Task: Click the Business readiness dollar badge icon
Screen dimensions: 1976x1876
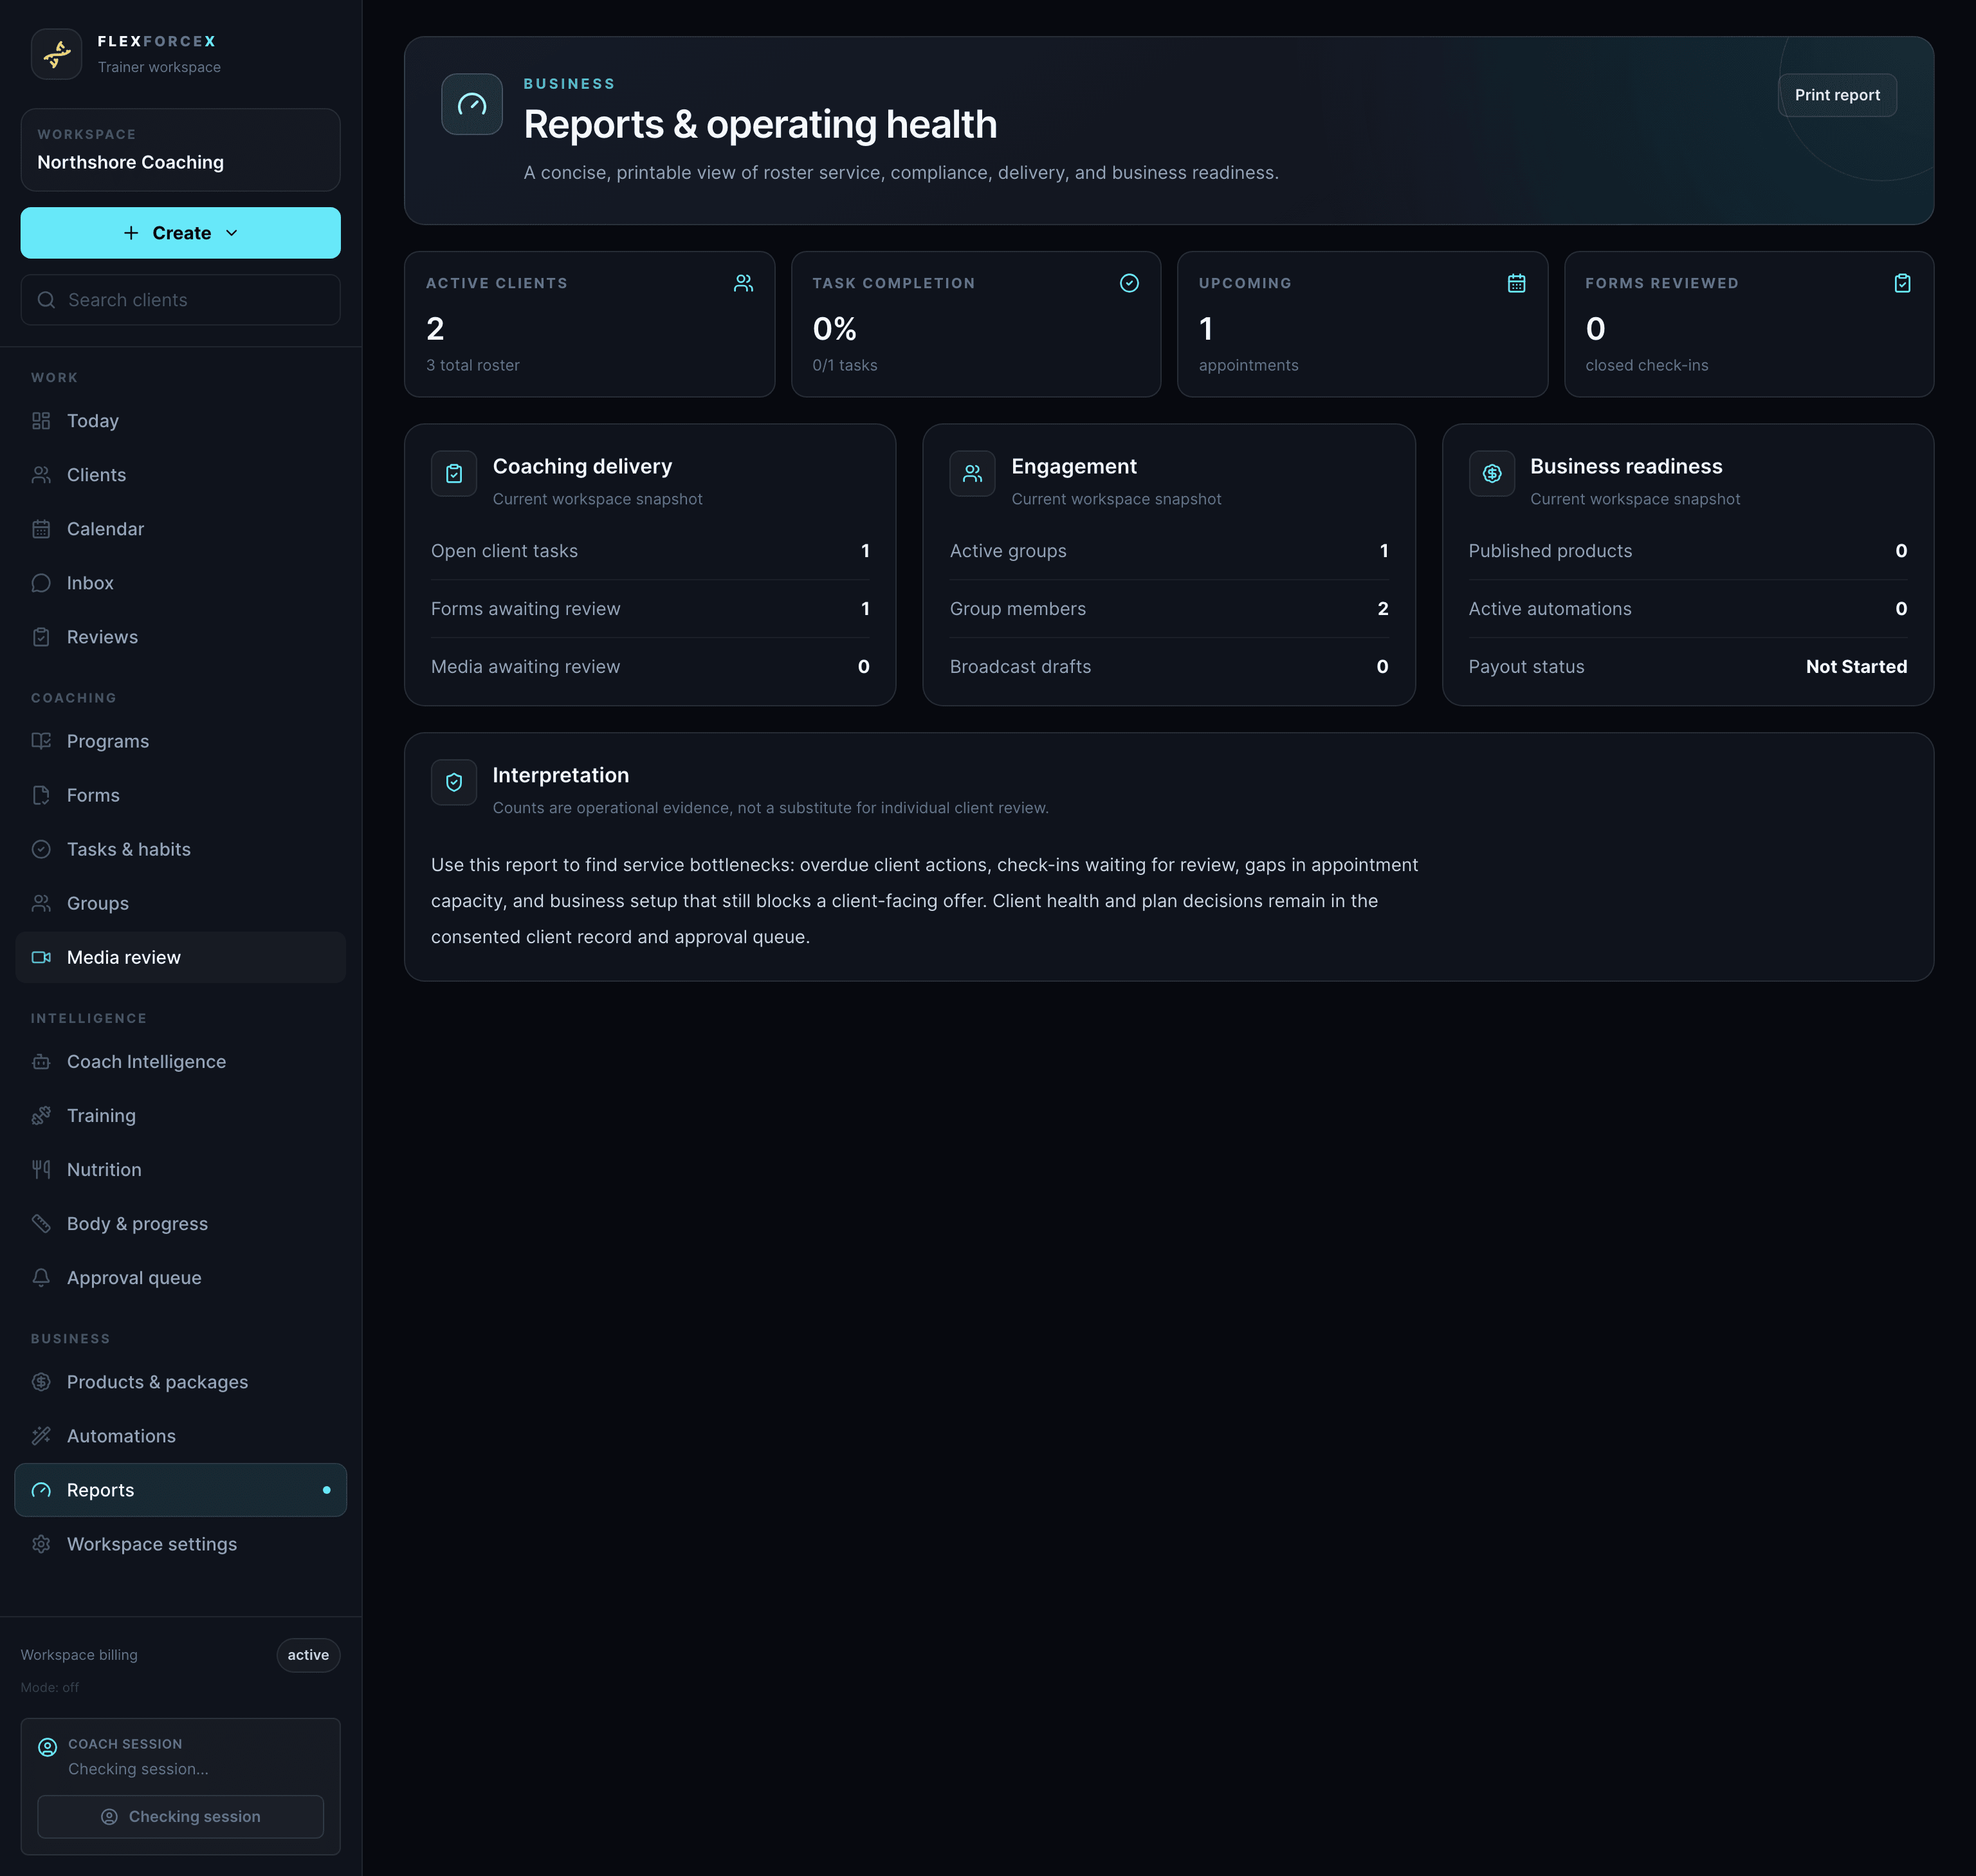Action: click(x=1492, y=473)
